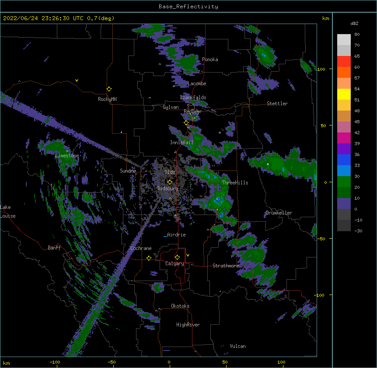Select the magenta 39-42 dBZ legend swatch
Screen dimensions: 377x368
344,138
